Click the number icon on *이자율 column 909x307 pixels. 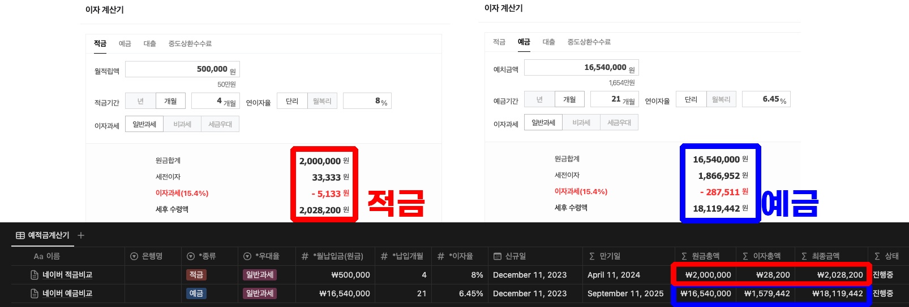click(x=441, y=256)
